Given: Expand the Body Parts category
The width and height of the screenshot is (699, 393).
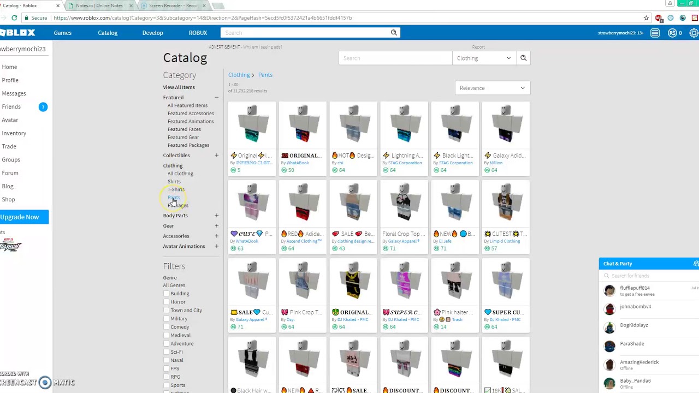Looking at the screenshot, I should coord(216,216).
